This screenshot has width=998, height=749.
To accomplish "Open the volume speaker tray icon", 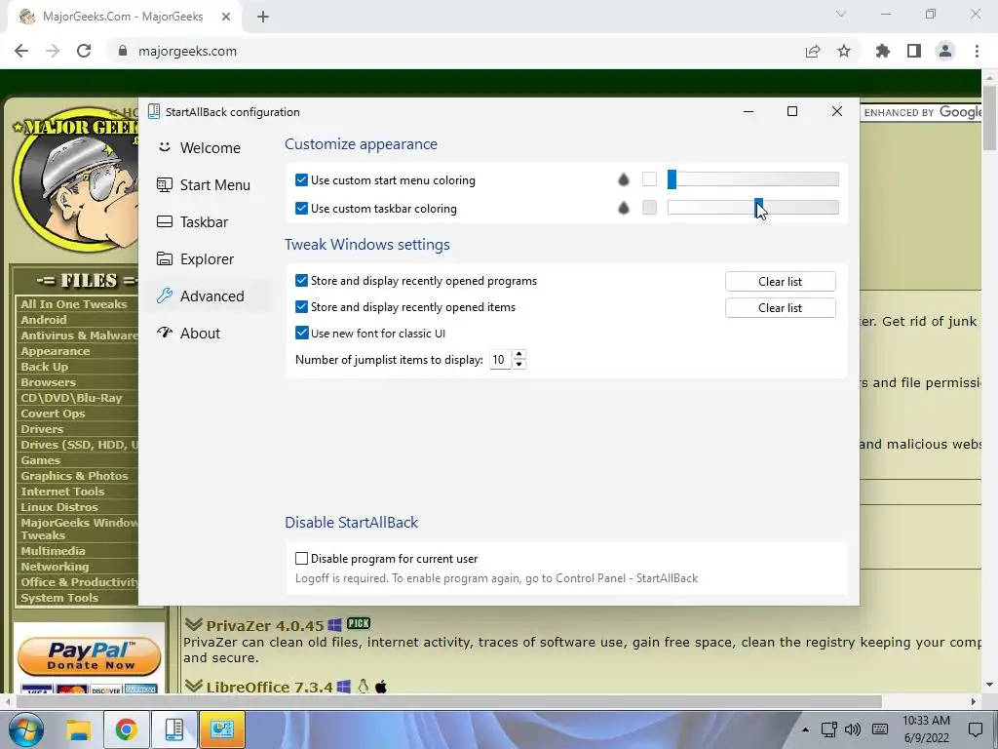I will pyautogui.click(x=852, y=729).
